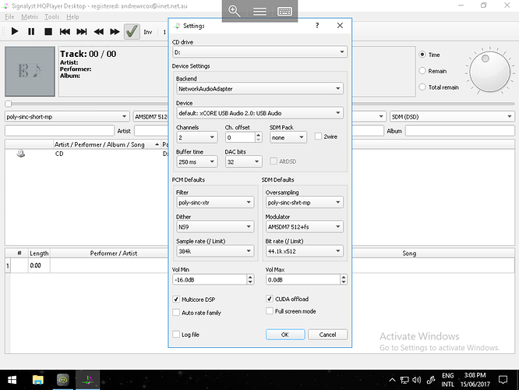
Task: Toggle the CUDA offload checkbox
Action: click(x=270, y=299)
